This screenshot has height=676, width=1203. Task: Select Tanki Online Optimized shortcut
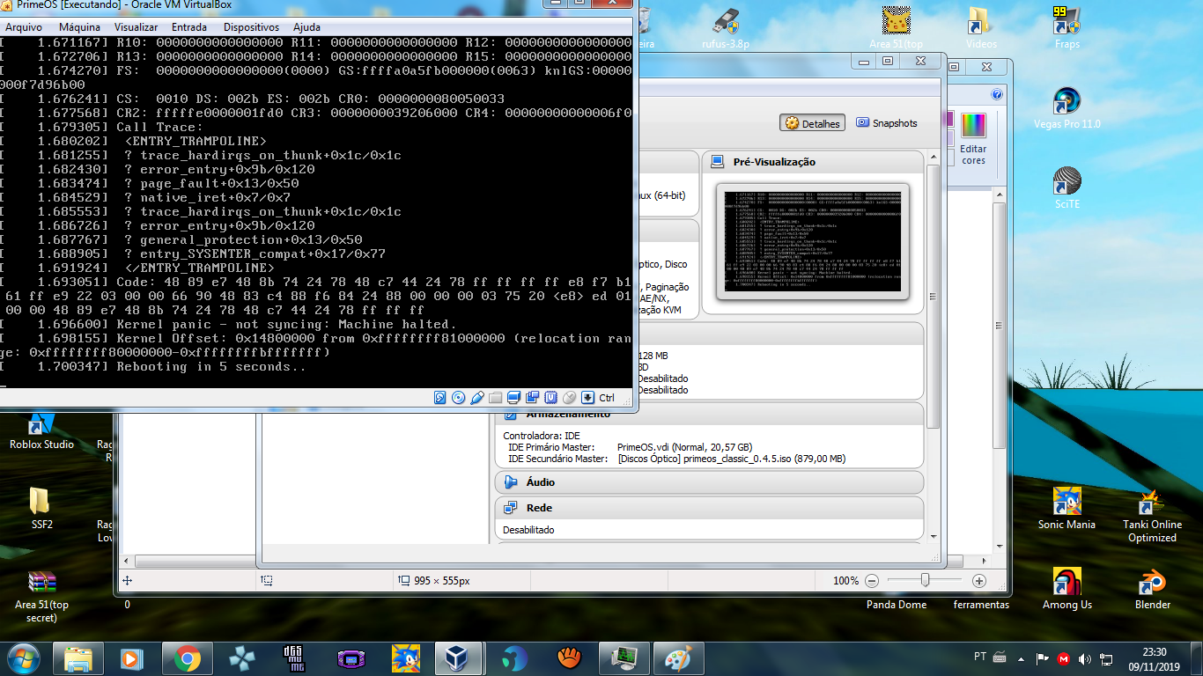coord(1152,515)
